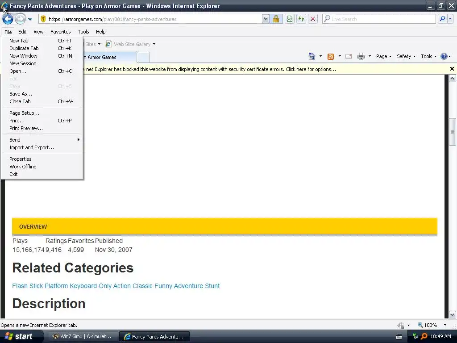Viewport: 457px width, 343px height.
Task: Expand the Send submenu
Action: click(x=42, y=140)
